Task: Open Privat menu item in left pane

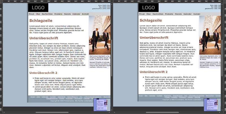Action: pos(31,14)
